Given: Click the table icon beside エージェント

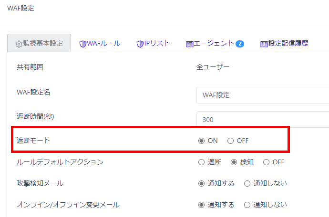Looking at the screenshot, I should pos(189,44).
